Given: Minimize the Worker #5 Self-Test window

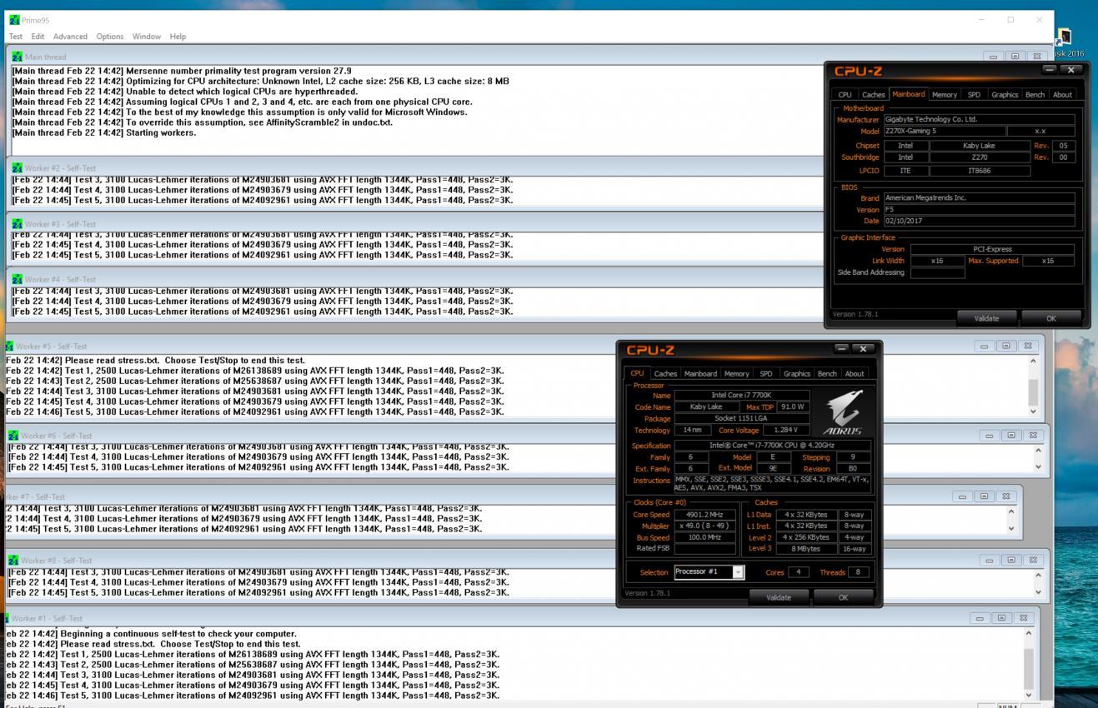Looking at the screenshot, I should [x=984, y=346].
